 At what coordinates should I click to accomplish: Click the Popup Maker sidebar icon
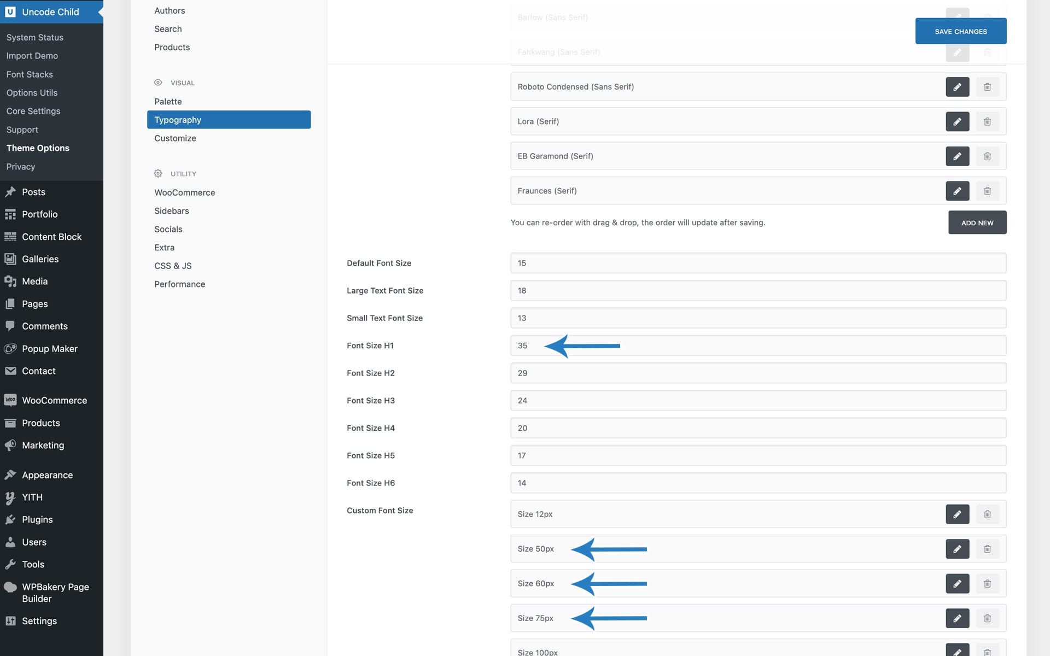(10, 349)
